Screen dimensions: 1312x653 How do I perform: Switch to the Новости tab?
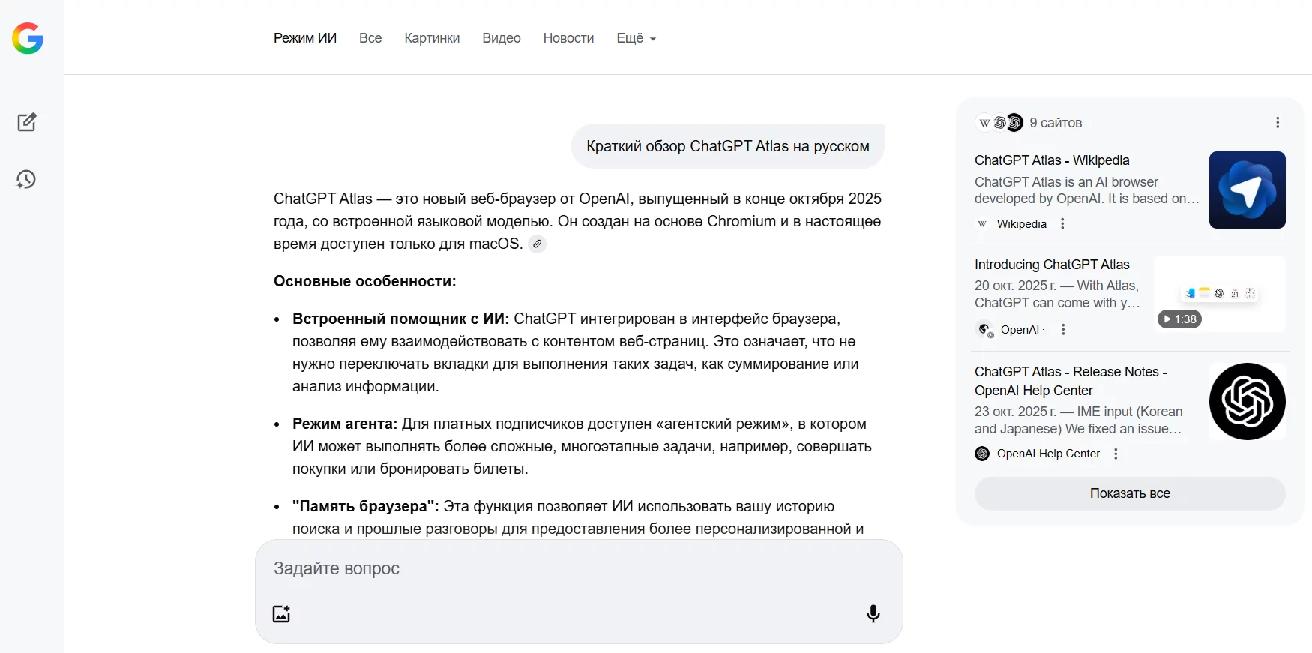568,38
